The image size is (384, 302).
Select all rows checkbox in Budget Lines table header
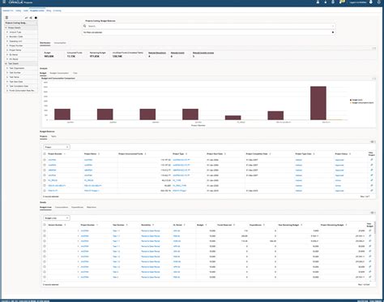point(45,225)
